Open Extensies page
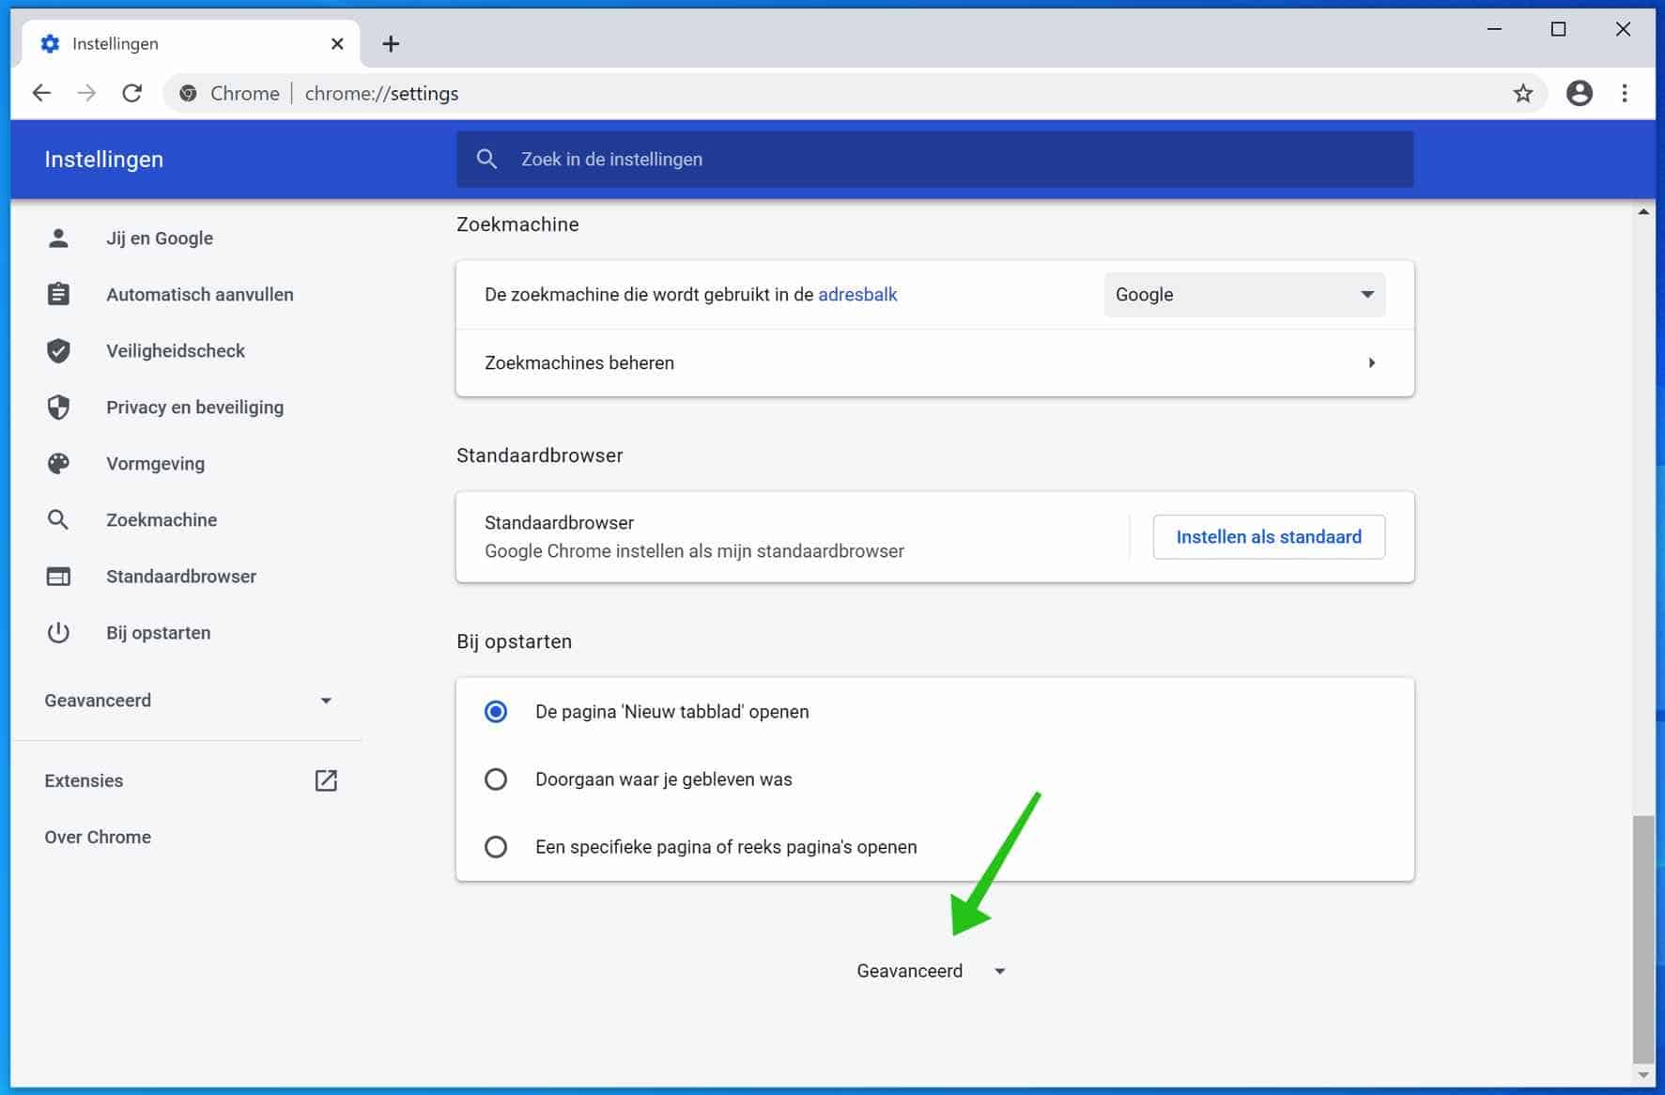1665x1095 pixels. [84, 780]
